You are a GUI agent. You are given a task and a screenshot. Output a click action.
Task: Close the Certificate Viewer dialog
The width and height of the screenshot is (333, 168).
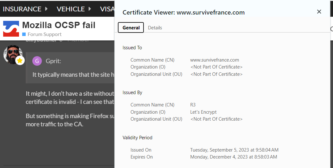(319, 12)
